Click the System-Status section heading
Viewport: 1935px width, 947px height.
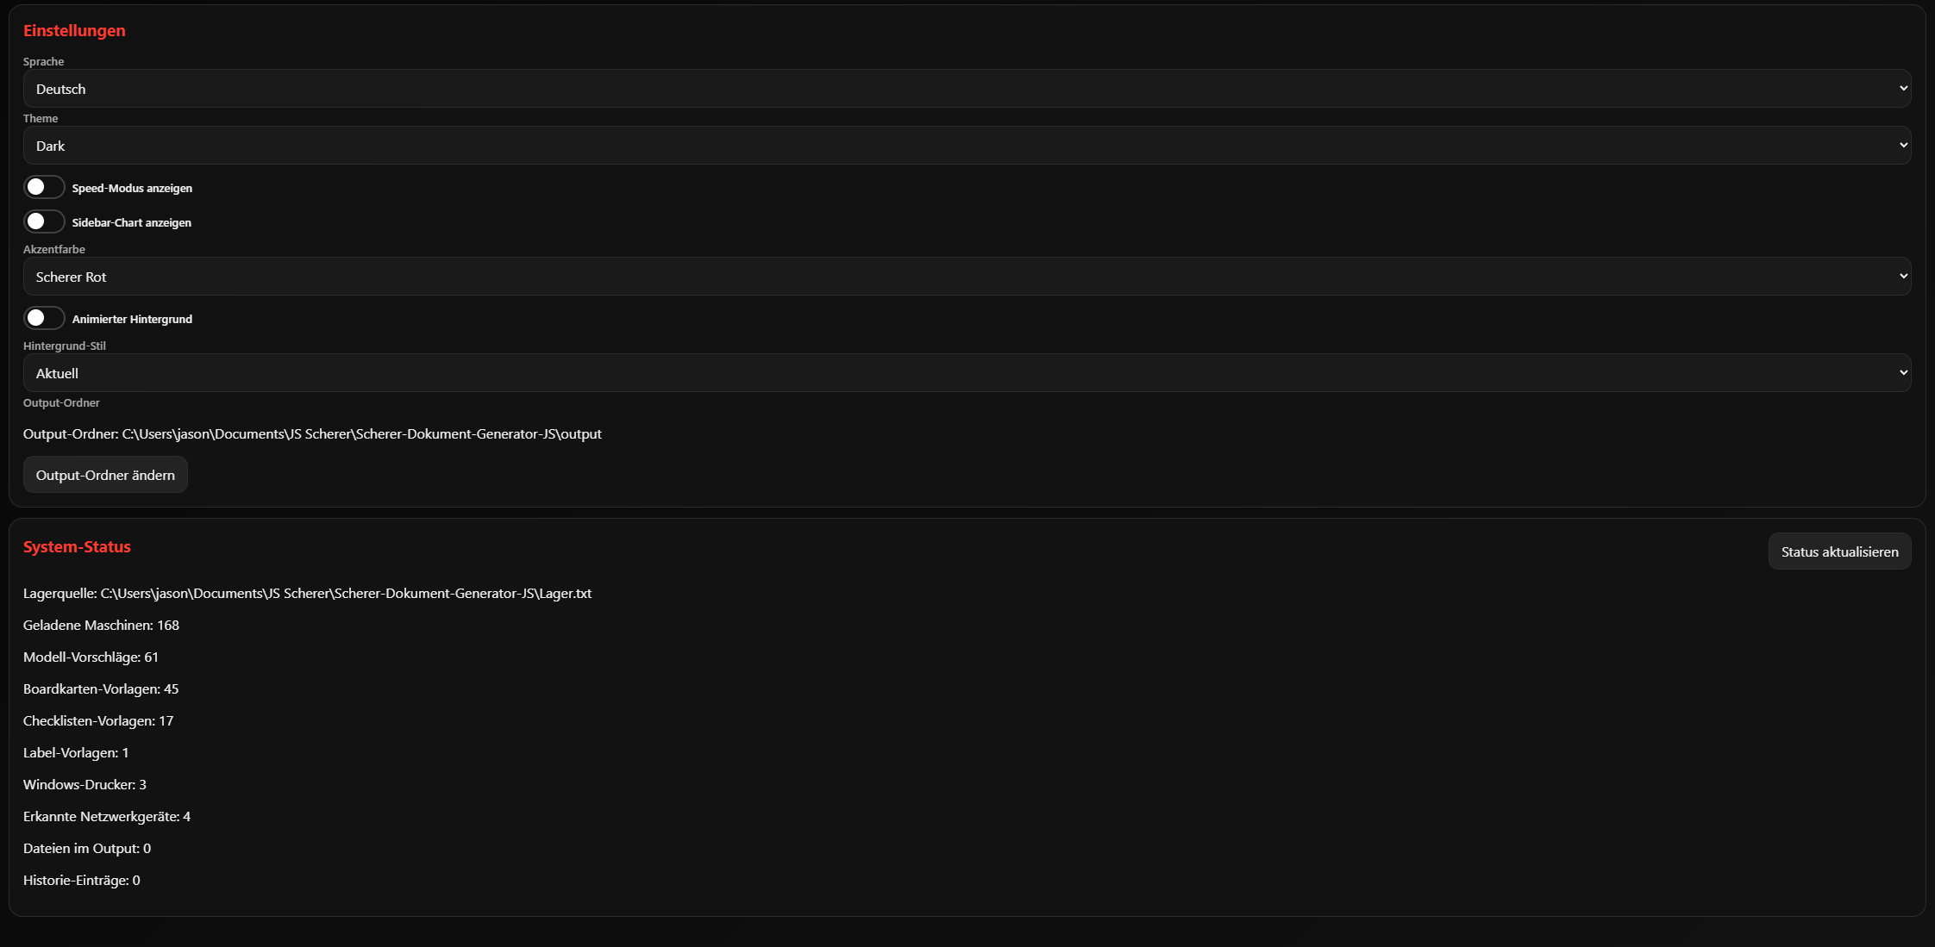pyautogui.click(x=77, y=546)
